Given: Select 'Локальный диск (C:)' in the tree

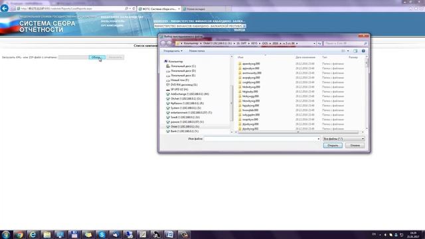Looking at the screenshot, I should pos(183,66).
